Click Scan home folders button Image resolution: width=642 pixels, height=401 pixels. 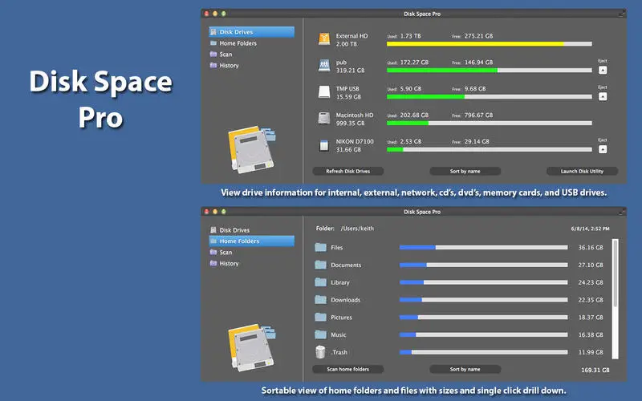(x=348, y=369)
